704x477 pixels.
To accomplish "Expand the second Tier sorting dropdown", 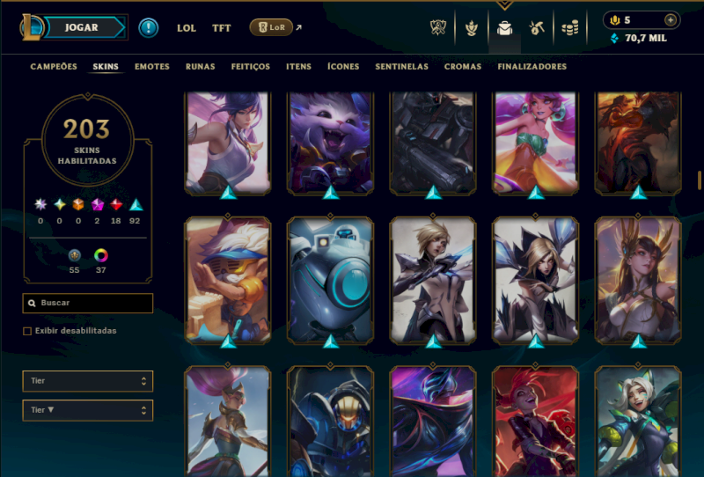I will pos(87,410).
